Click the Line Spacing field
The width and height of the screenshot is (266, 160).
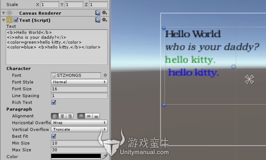79,95
